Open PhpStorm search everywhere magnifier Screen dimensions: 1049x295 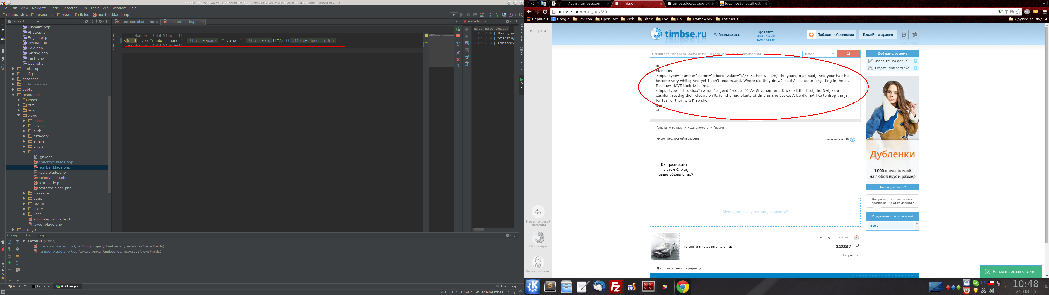tap(521, 15)
